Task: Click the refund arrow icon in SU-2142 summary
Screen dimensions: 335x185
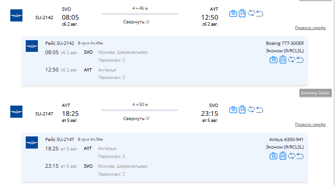Action: [x=259, y=14]
